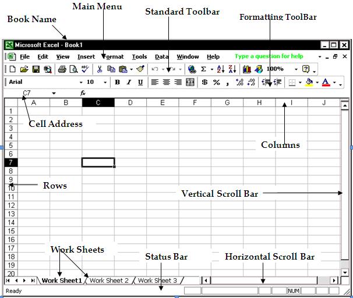Click Type a question for help box
353x298 pixels.
point(269,56)
